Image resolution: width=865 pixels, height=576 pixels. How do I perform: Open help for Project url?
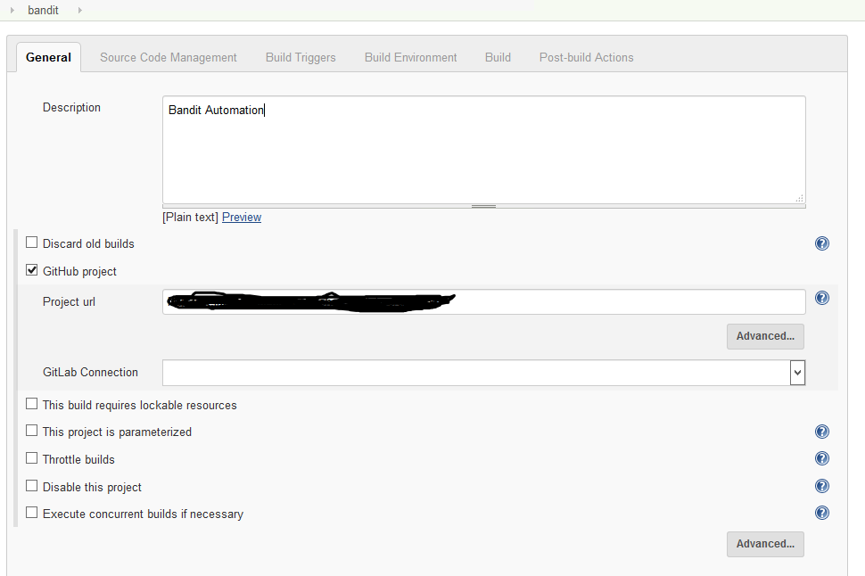[x=821, y=297]
